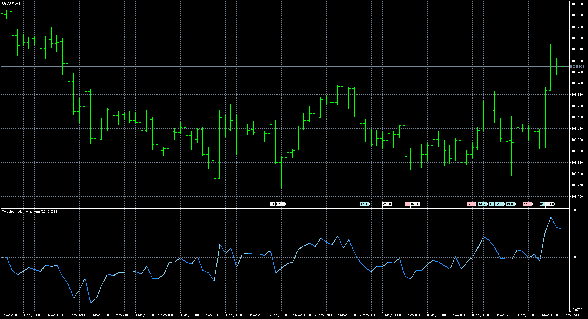Click the 0.0000 indicator scale level
The height and width of the screenshot is (319, 588).
pyautogui.click(x=576, y=257)
